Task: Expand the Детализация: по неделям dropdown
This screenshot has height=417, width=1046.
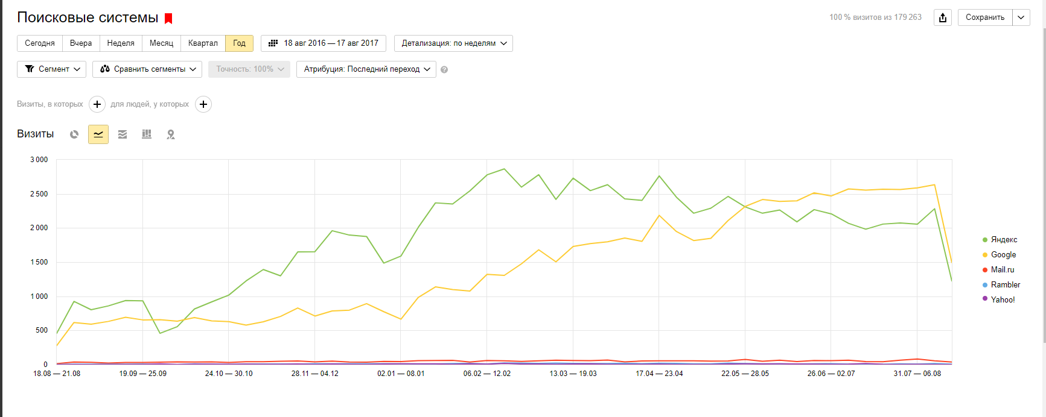Action: [453, 43]
